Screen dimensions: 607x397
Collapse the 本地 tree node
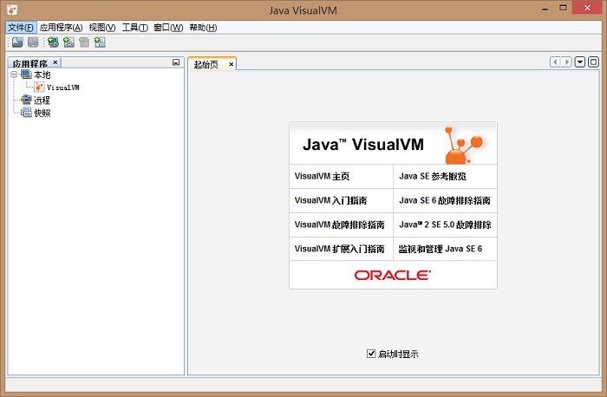pyautogui.click(x=14, y=75)
